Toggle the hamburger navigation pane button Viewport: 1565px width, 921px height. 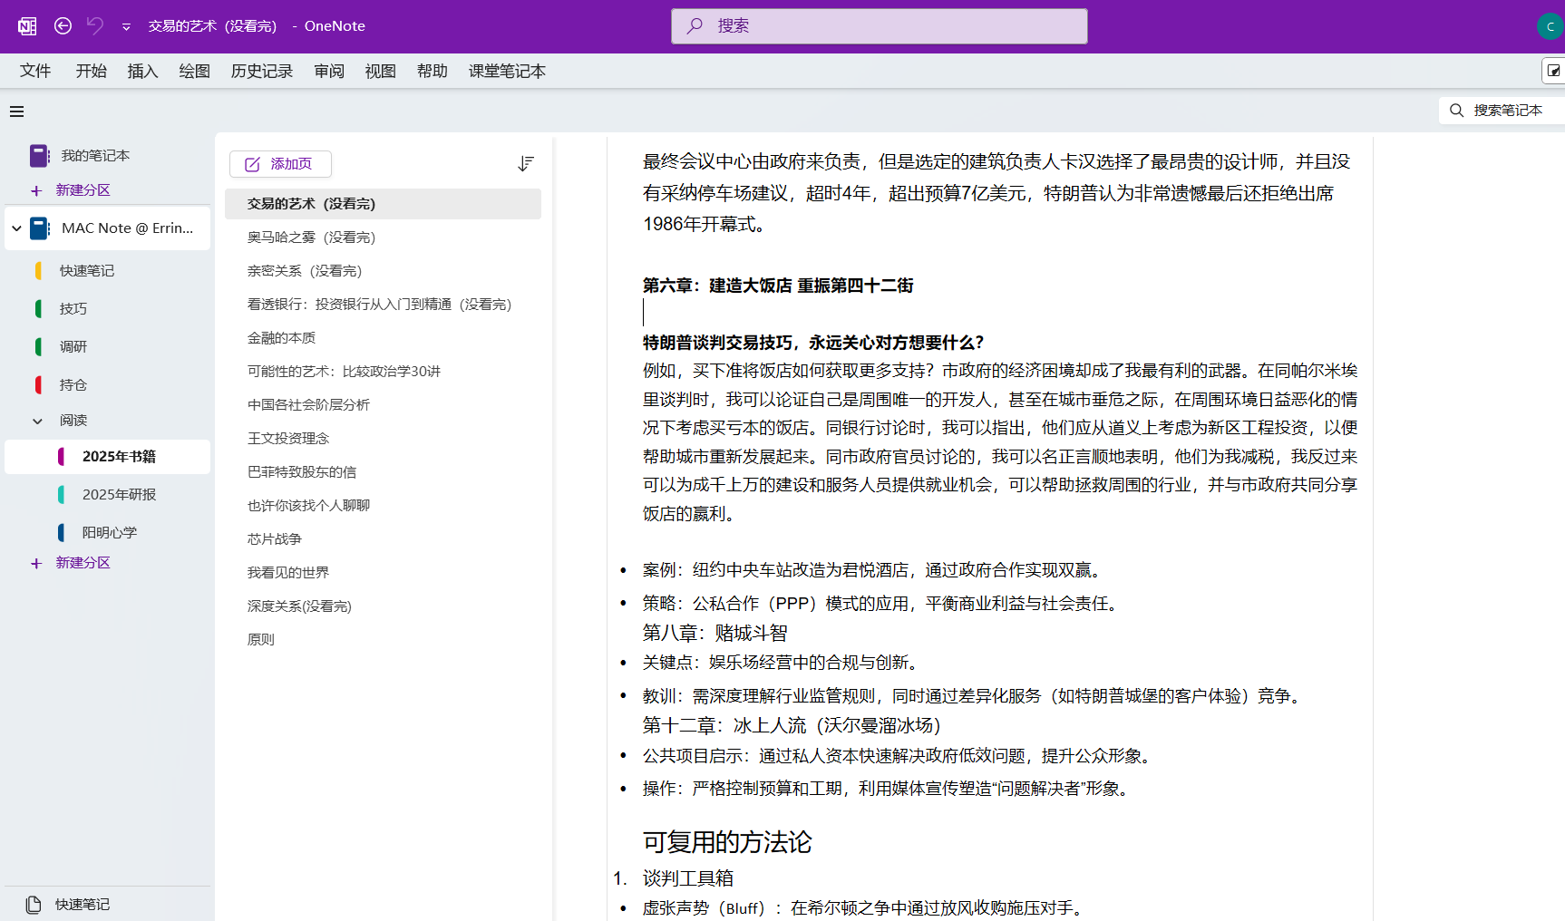(x=16, y=111)
